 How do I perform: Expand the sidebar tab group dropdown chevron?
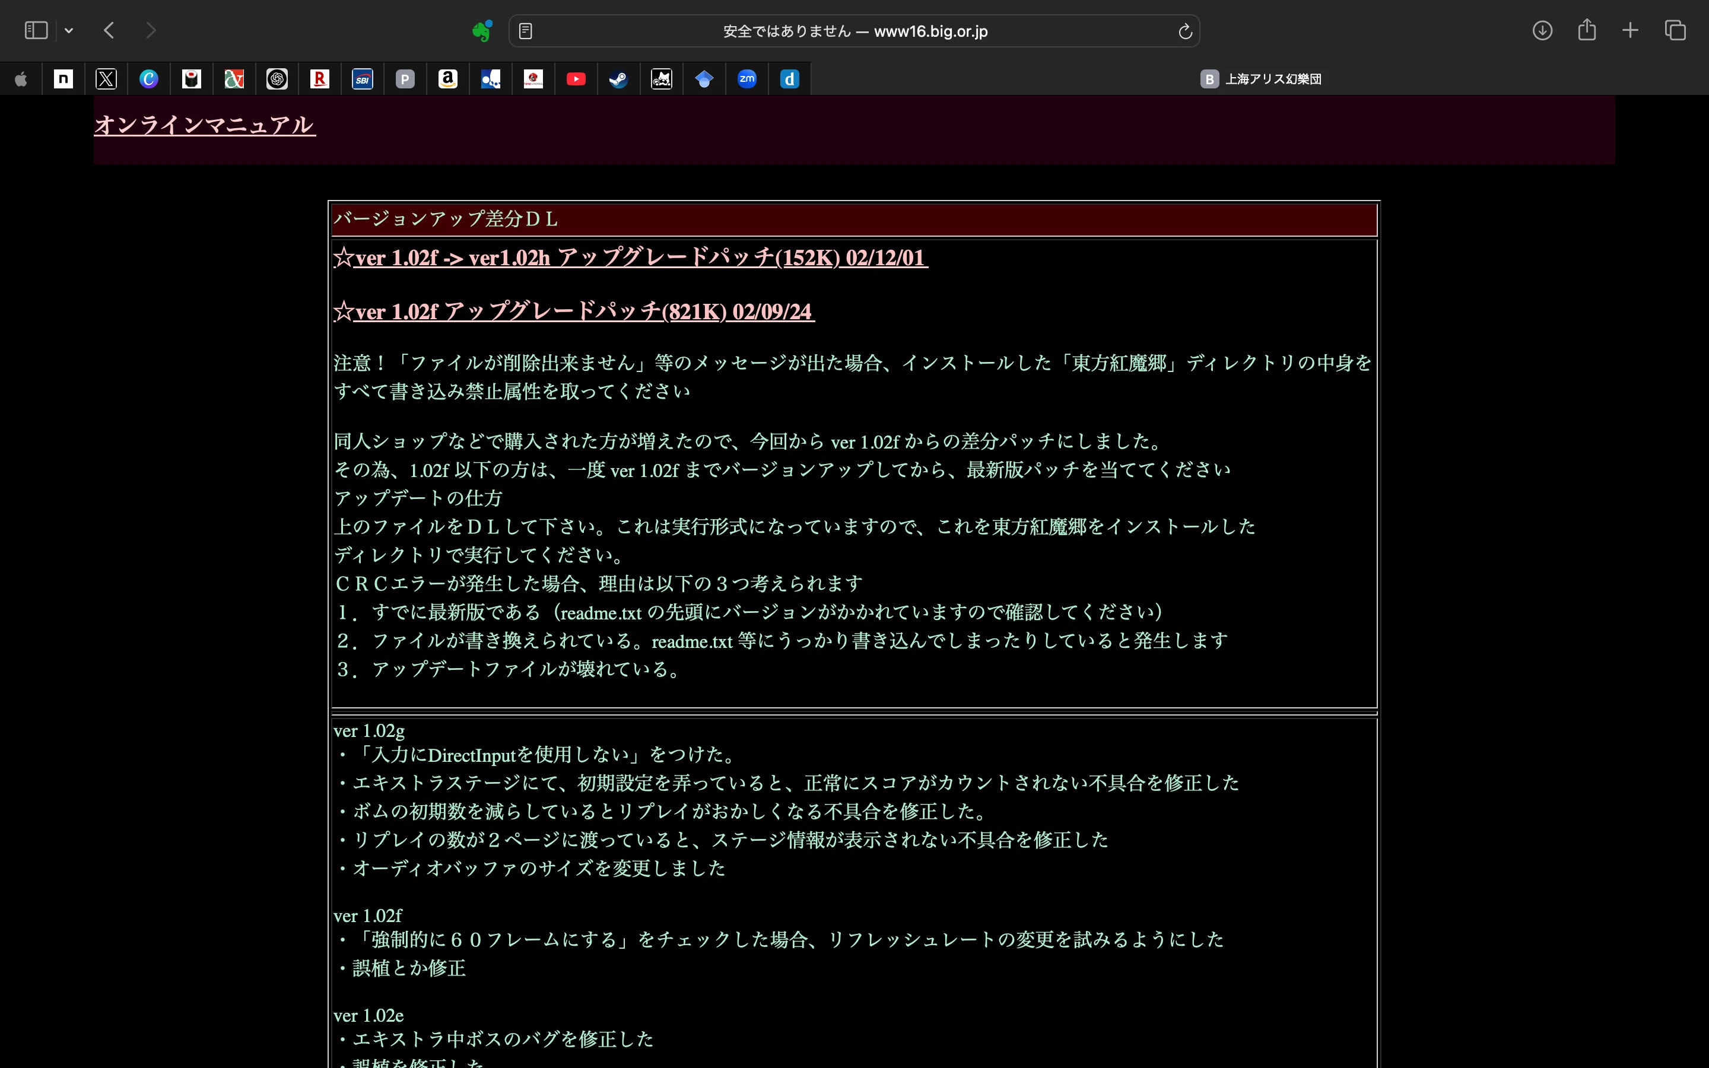click(68, 30)
